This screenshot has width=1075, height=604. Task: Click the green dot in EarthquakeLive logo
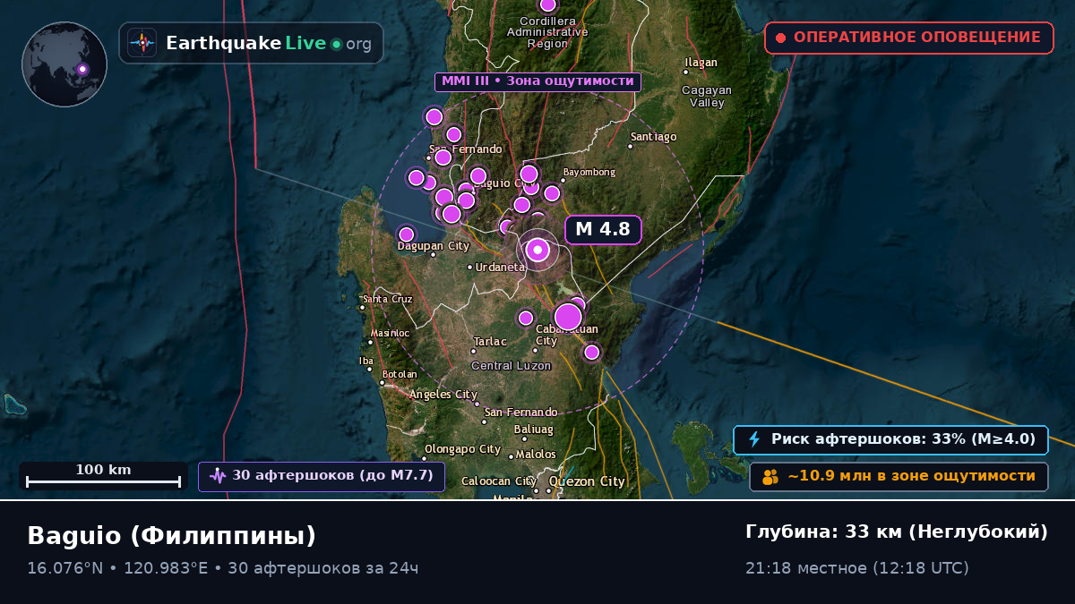point(336,44)
